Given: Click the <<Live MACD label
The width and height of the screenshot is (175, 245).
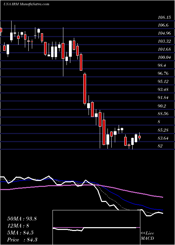Looking at the screenshot, I should (147, 236).
